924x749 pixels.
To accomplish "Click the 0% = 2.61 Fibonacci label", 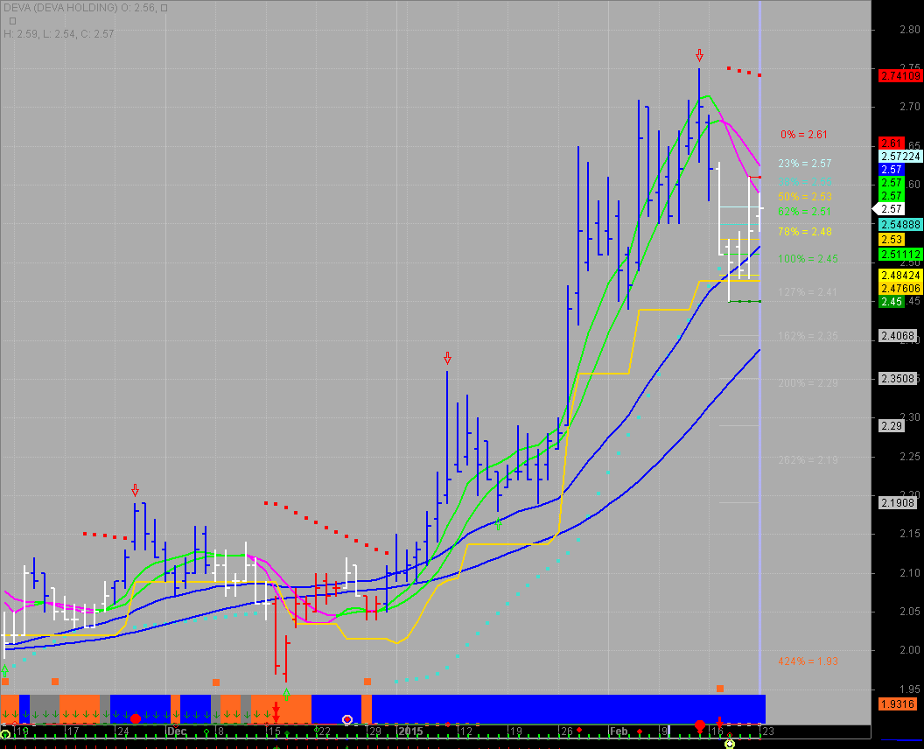I will point(804,135).
